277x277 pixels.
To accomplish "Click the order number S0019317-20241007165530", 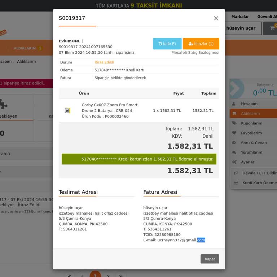I will [x=85, y=47].
